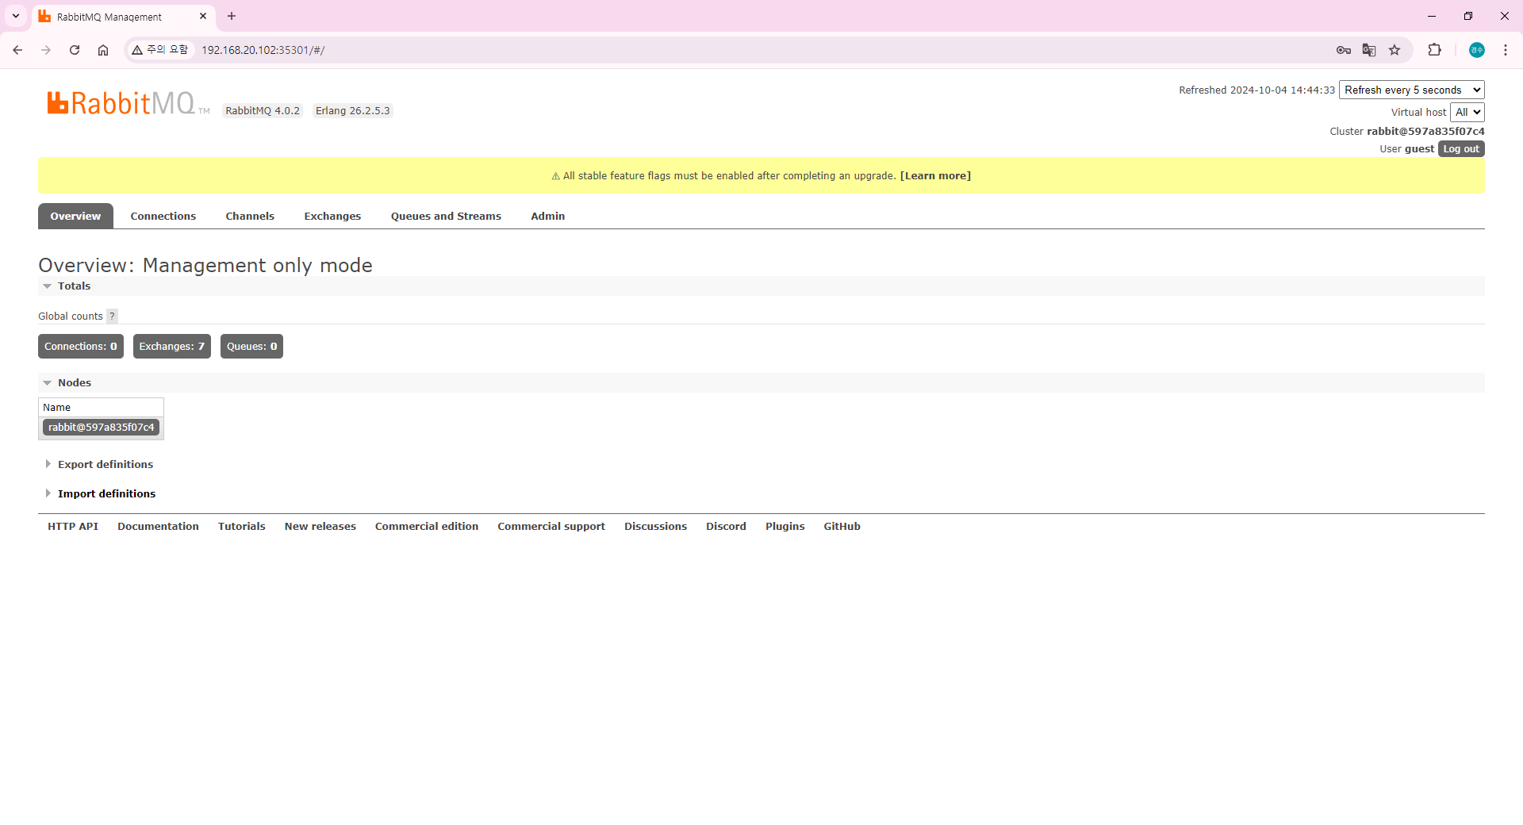Click the site security warning badge
This screenshot has height=825, width=1523.
(161, 50)
